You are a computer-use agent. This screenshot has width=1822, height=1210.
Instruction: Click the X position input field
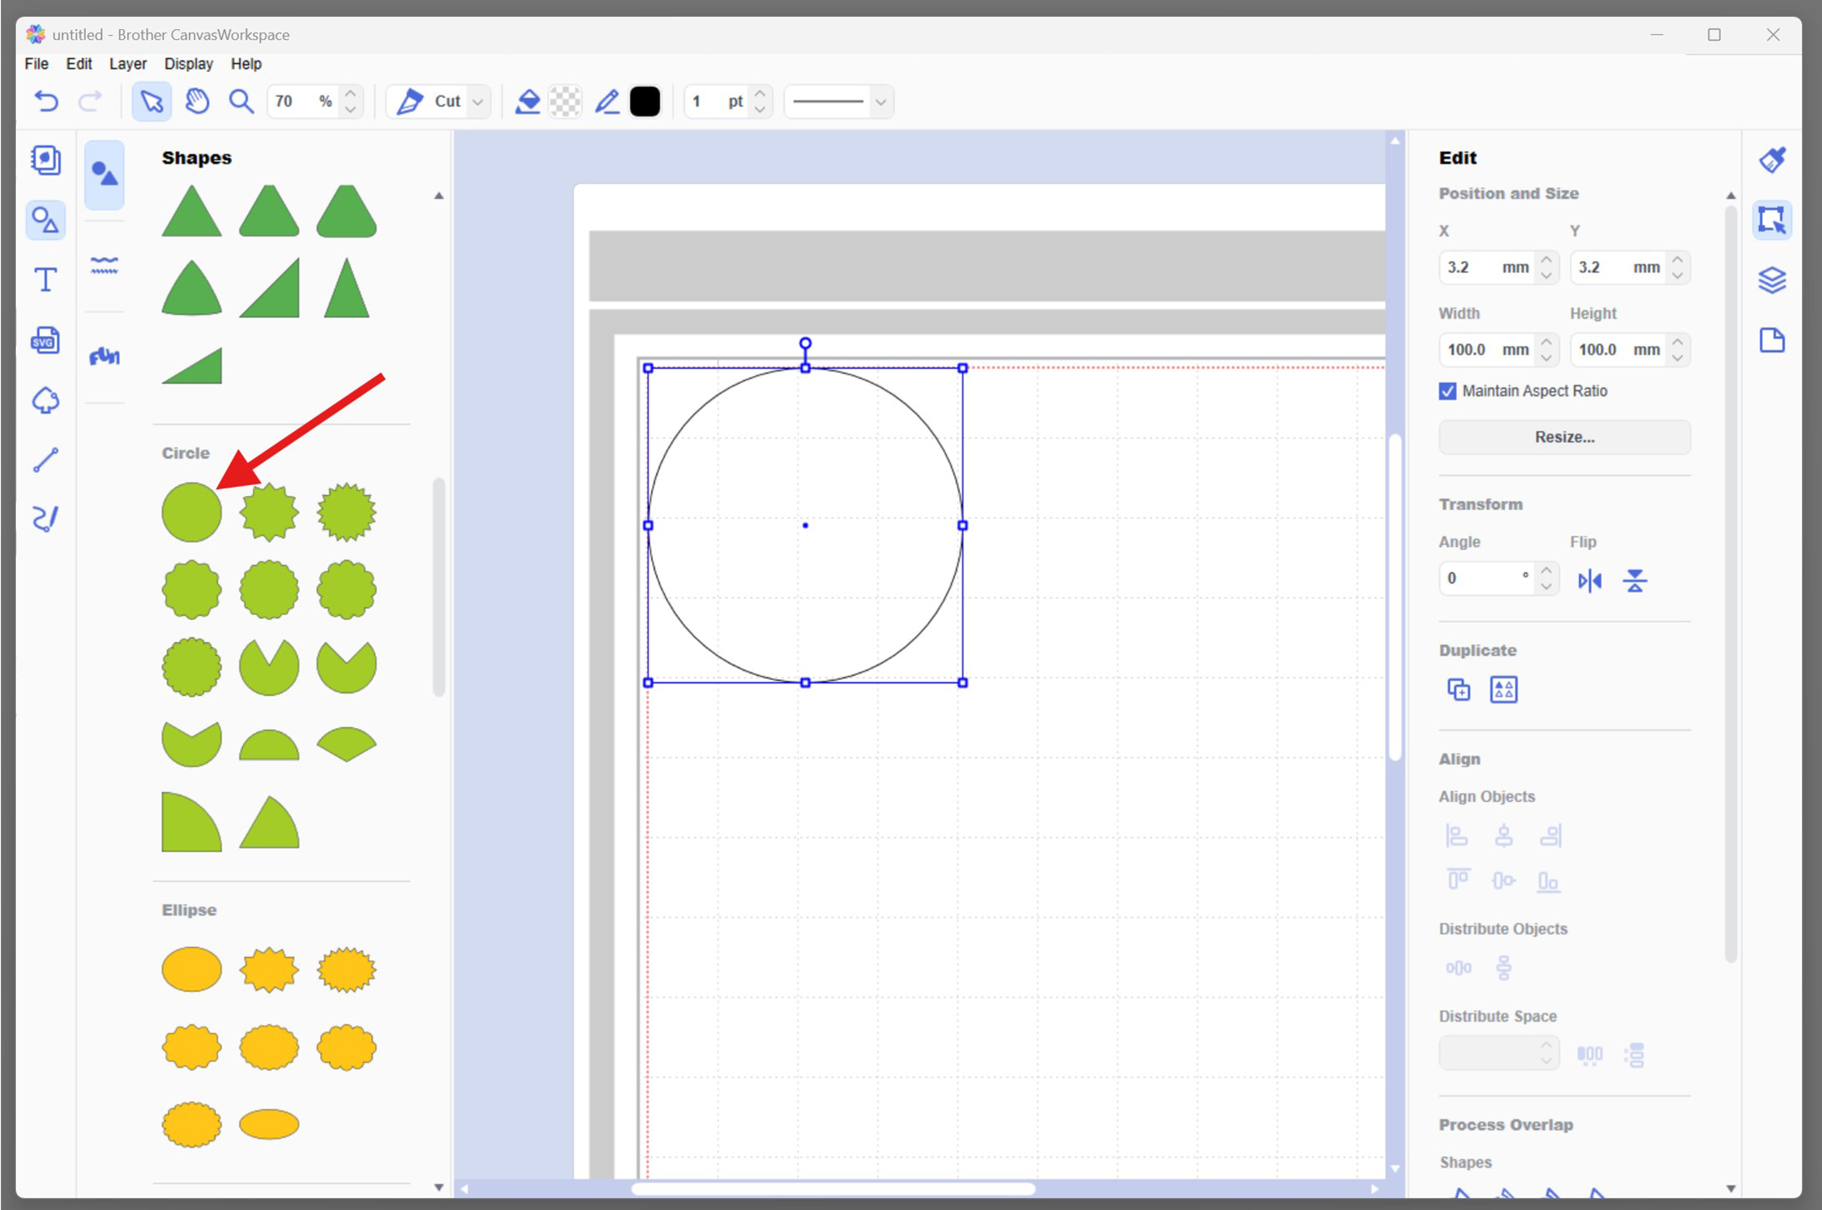(x=1488, y=267)
